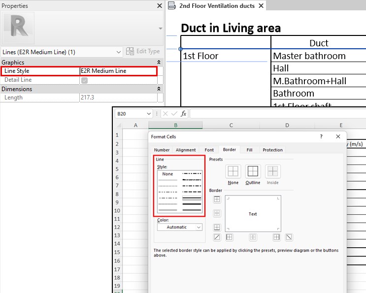The width and height of the screenshot is (366, 293).
Task: Open the Alignment tab
Action: click(186, 150)
